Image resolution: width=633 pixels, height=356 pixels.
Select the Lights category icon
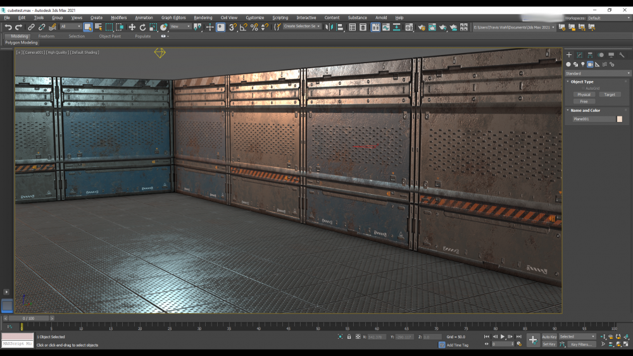(x=583, y=64)
